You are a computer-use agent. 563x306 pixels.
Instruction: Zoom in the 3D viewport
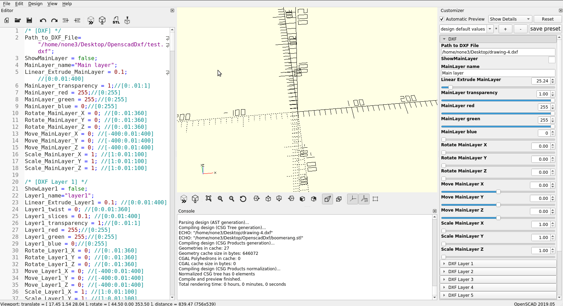coord(220,199)
